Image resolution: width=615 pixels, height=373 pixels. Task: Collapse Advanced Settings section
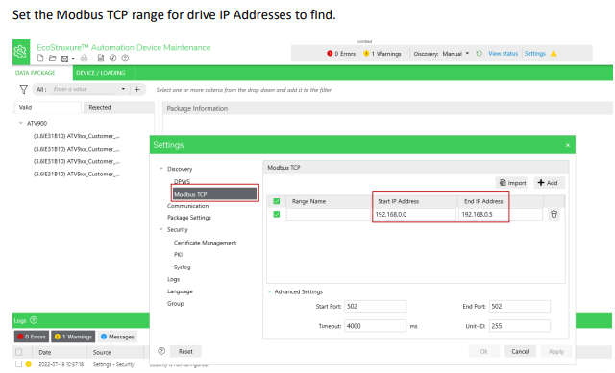[x=269, y=291]
